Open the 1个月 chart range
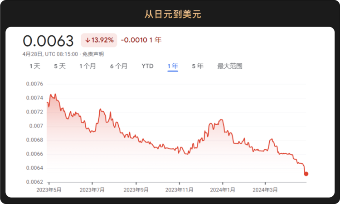The height and width of the screenshot is (204, 340). 87,66
